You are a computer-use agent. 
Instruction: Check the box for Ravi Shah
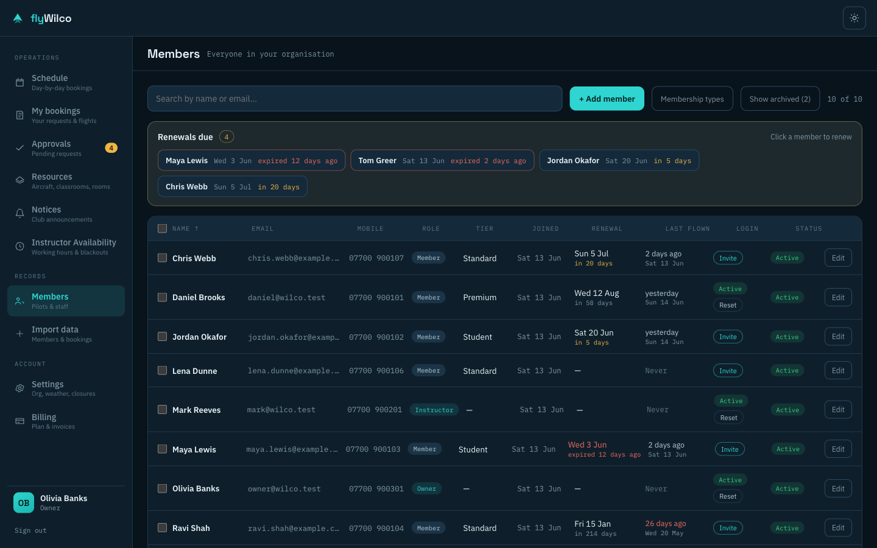(x=162, y=528)
